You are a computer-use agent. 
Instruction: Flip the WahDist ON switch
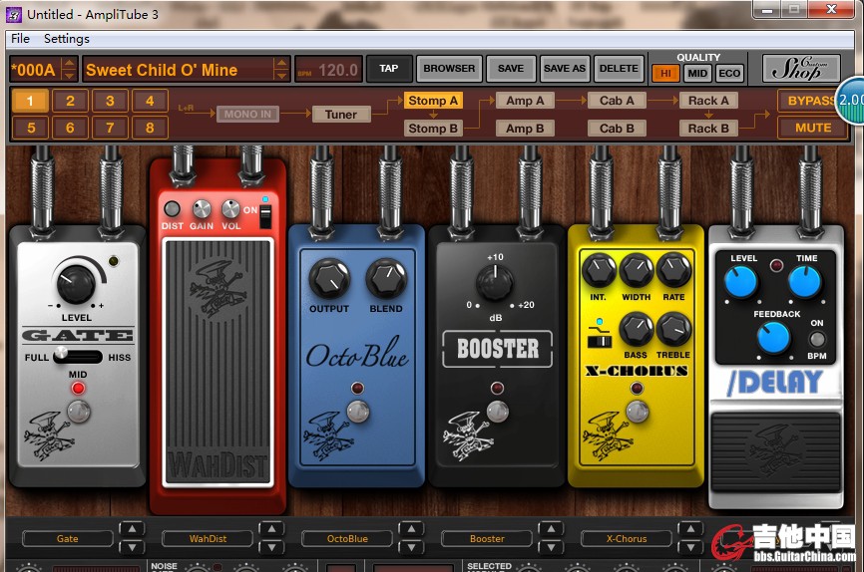click(265, 216)
